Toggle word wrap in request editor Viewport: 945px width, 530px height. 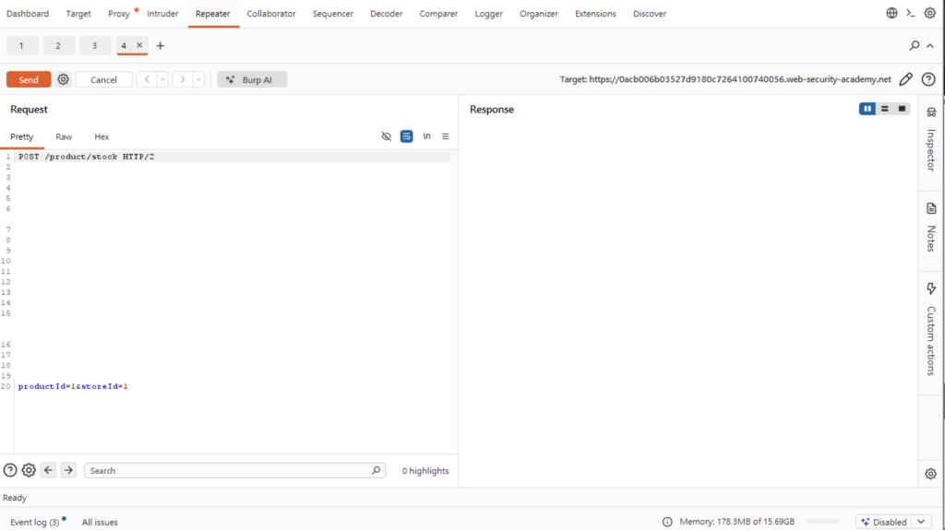click(x=407, y=136)
